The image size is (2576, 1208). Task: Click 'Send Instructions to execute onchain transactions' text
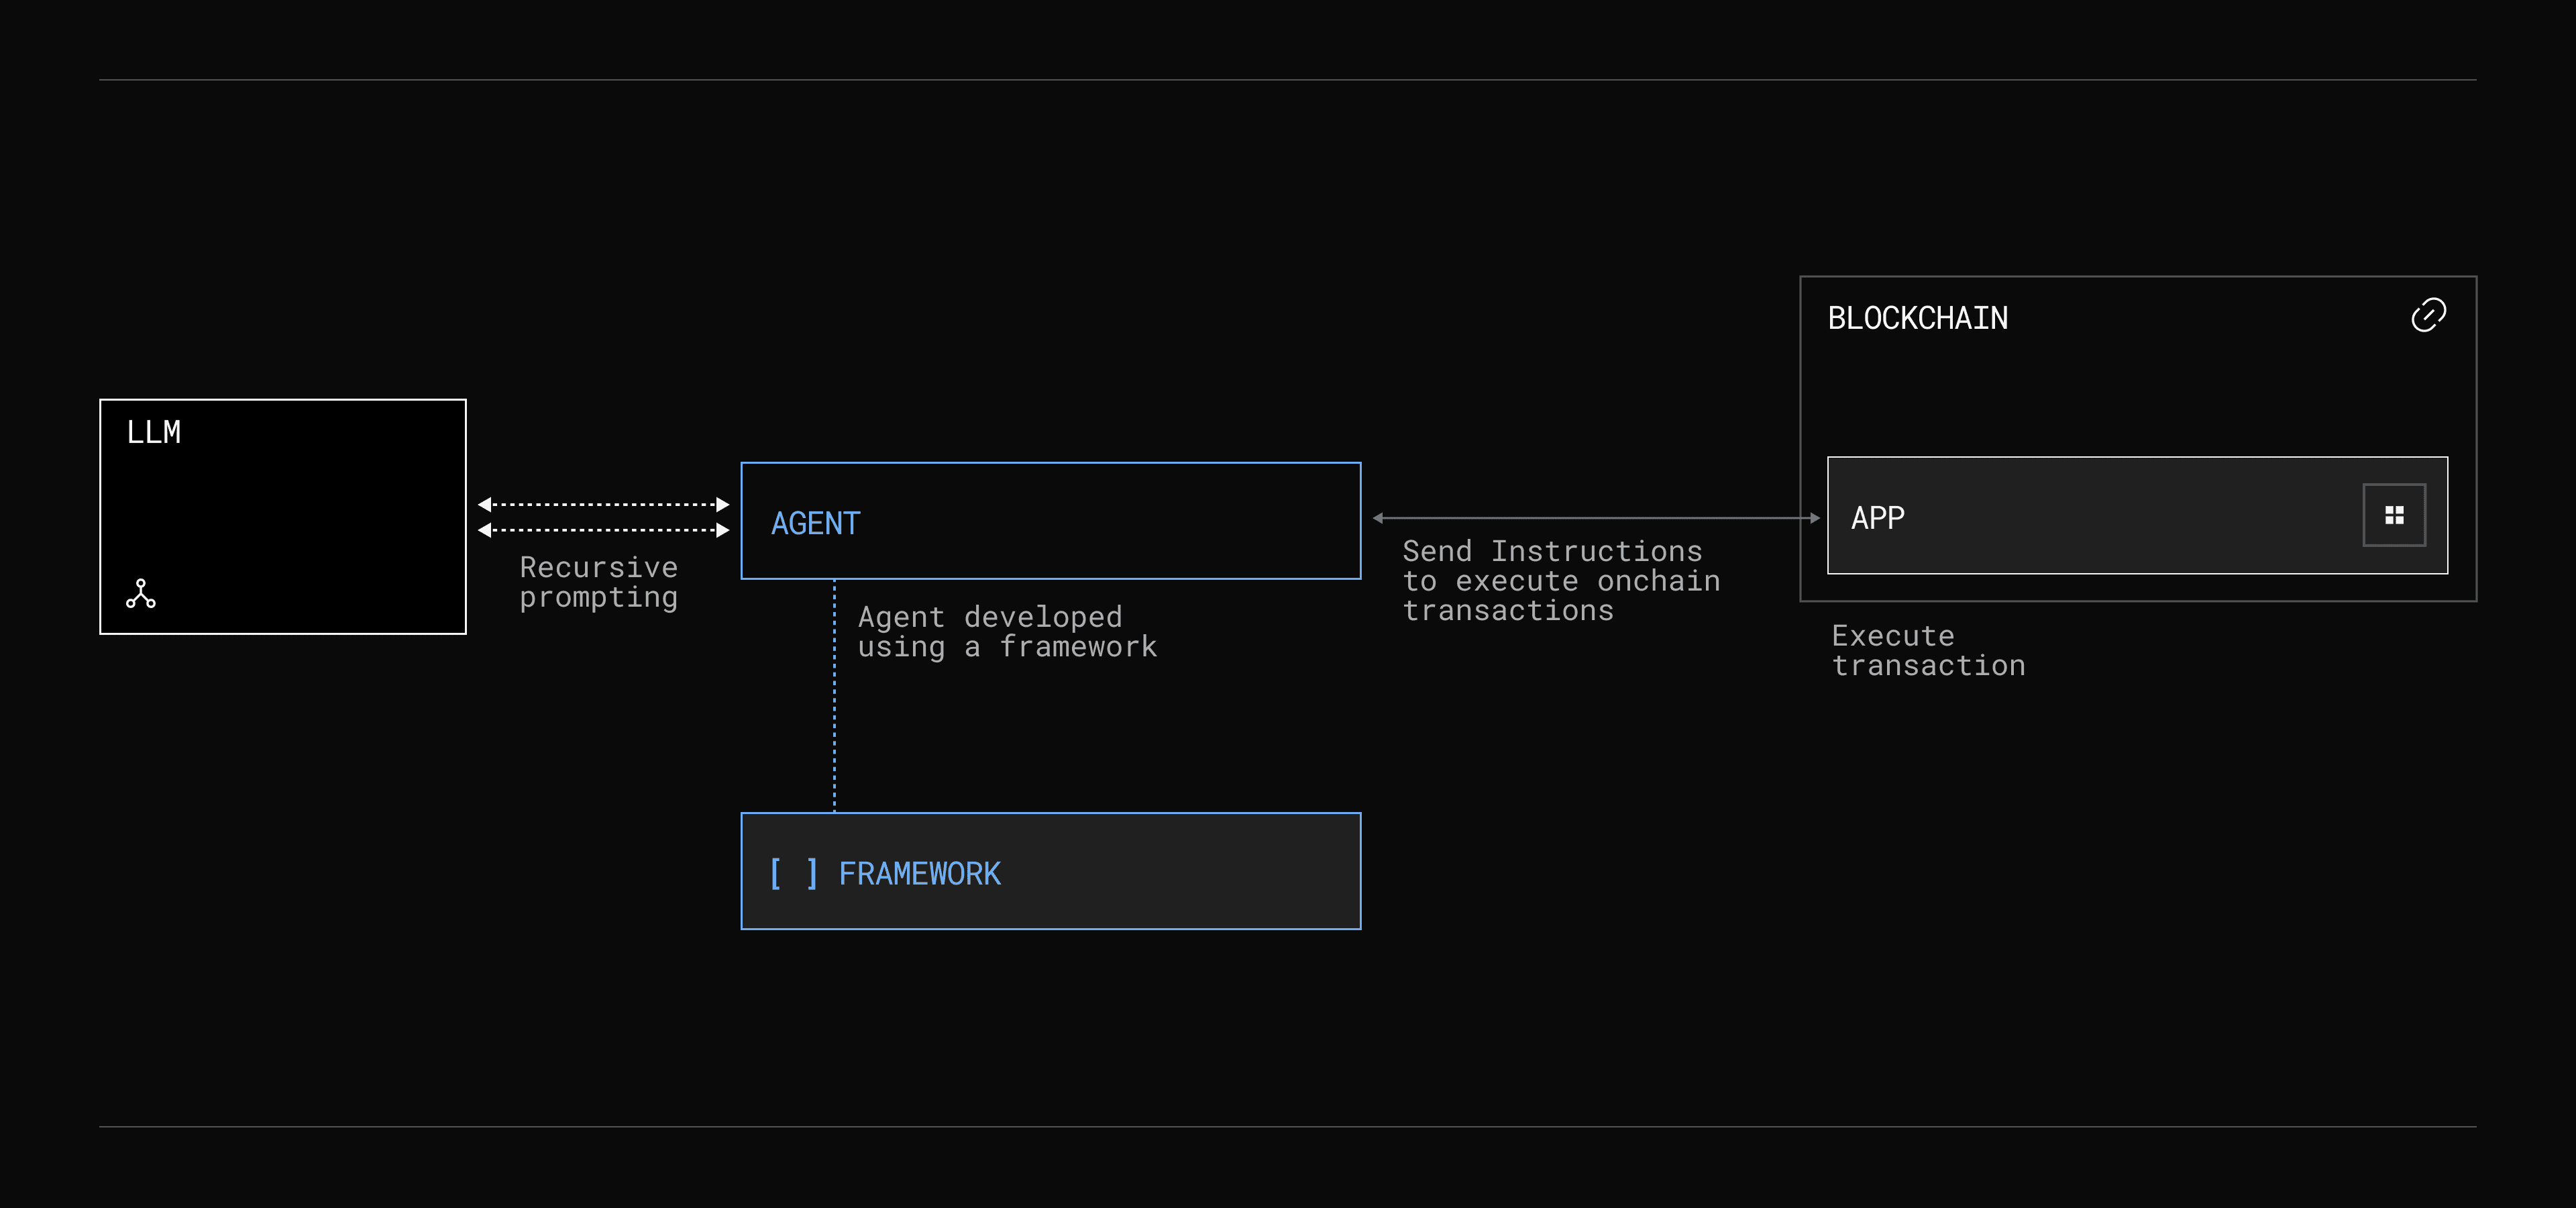coord(1560,581)
